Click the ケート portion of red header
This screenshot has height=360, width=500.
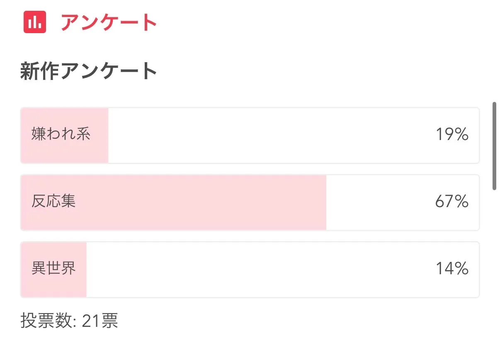(x=131, y=22)
